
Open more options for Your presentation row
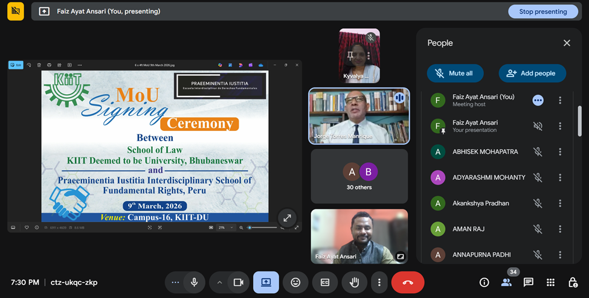coord(560,126)
